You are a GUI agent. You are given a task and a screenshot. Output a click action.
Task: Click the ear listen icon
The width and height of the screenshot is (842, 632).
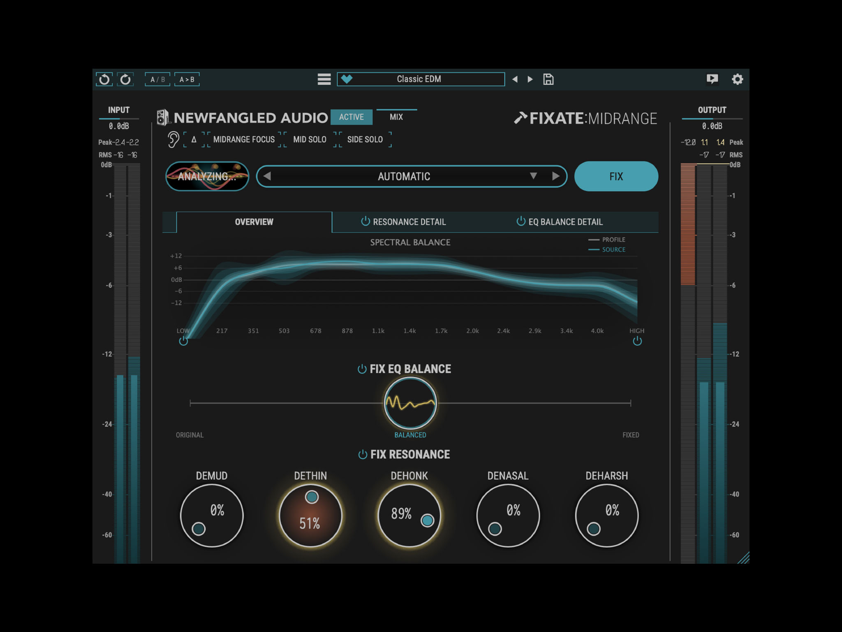pyautogui.click(x=173, y=139)
